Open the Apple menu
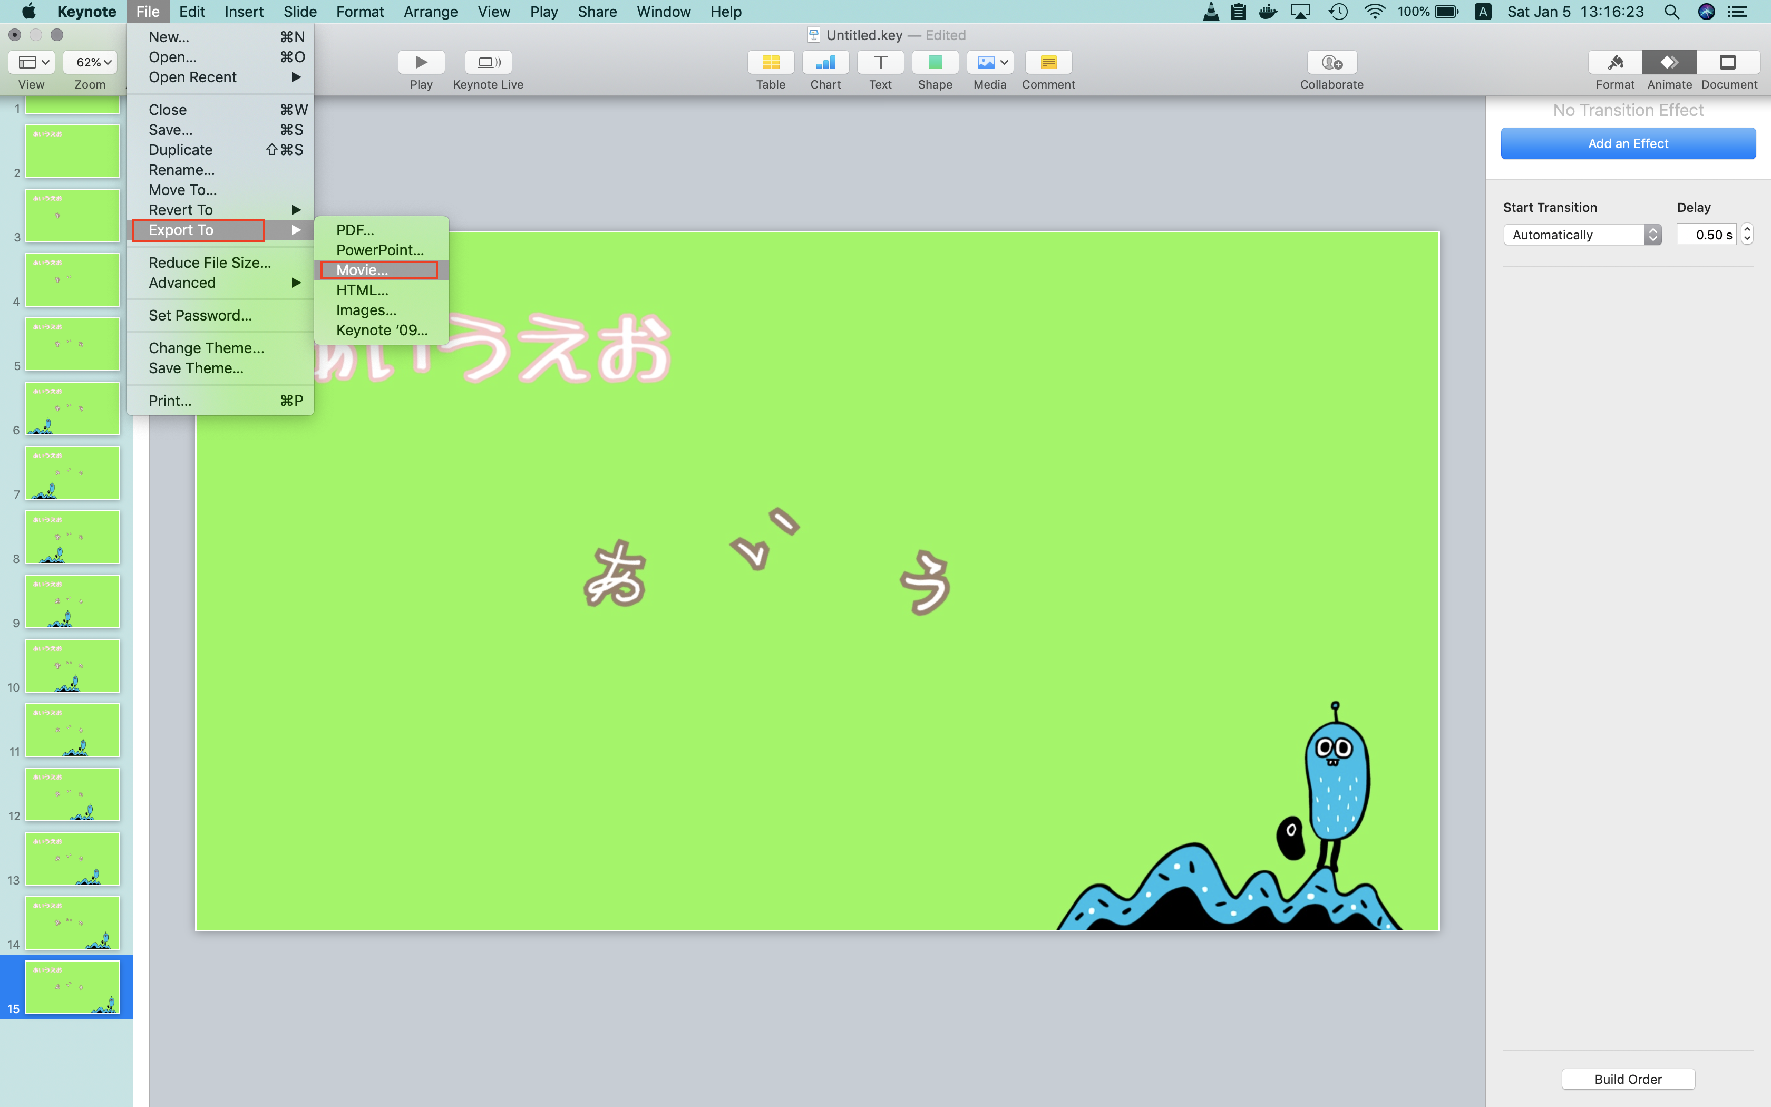 [28, 12]
